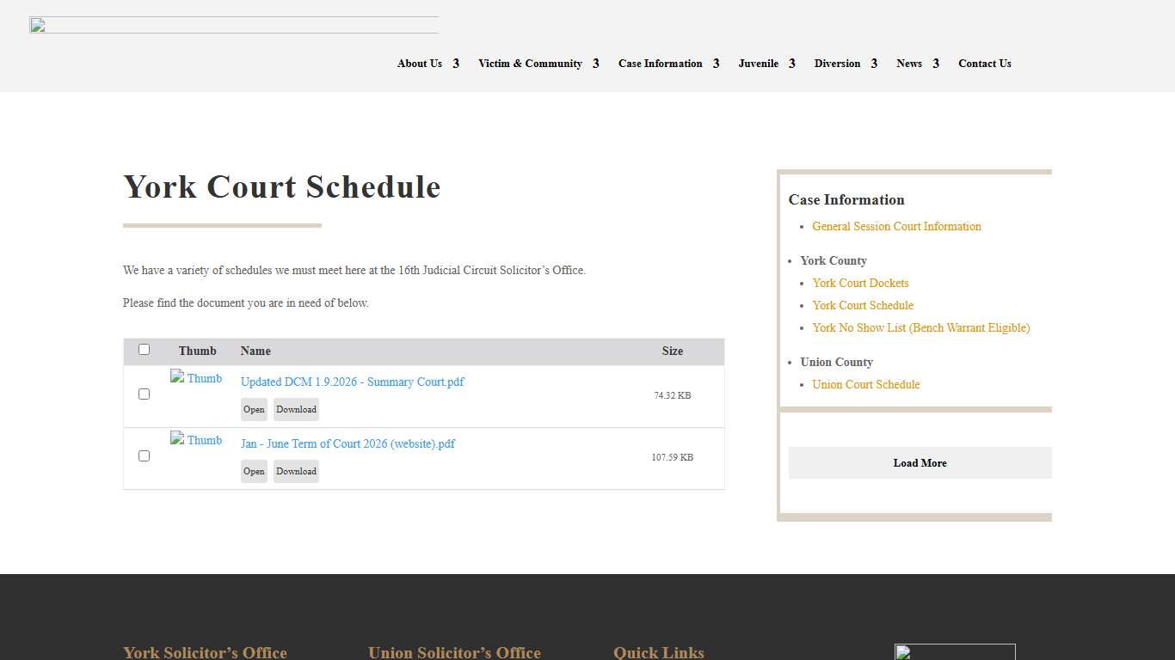Click Download for Jan-June Term of Court PDF
The image size is (1175, 660).
pyautogui.click(x=295, y=471)
